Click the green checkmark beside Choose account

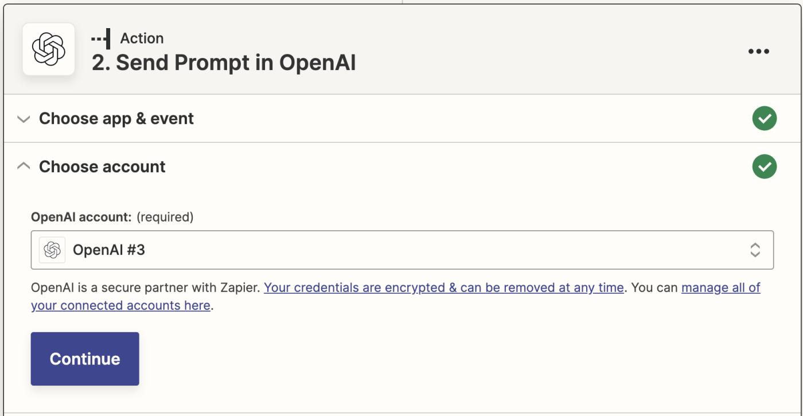coord(764,167)
